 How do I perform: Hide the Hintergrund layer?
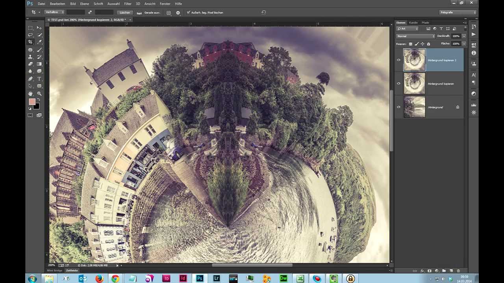398,107
